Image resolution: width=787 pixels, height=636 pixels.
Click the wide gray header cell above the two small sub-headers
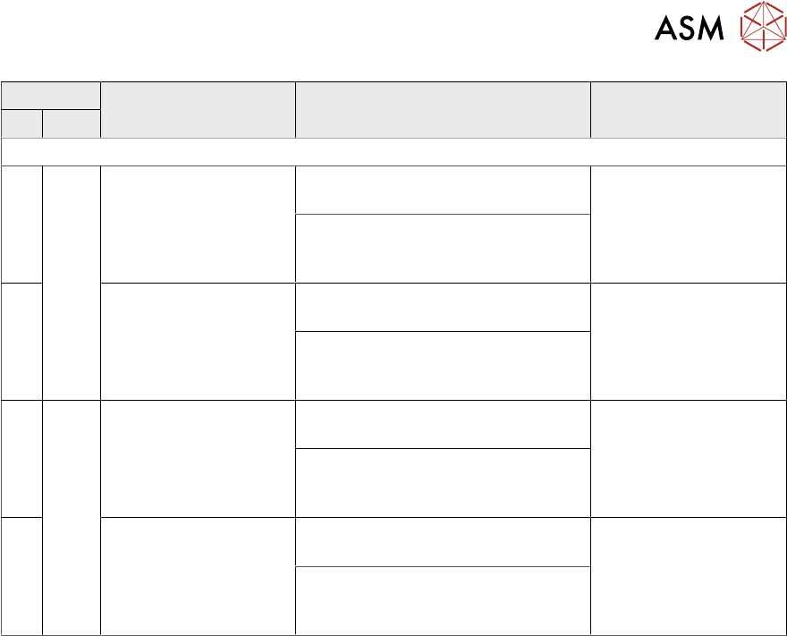pos(51,96)
